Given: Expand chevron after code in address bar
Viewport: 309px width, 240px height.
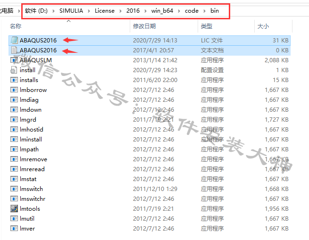Looking at the screenshot, I should pyautogui.click(x=204, y=11).
